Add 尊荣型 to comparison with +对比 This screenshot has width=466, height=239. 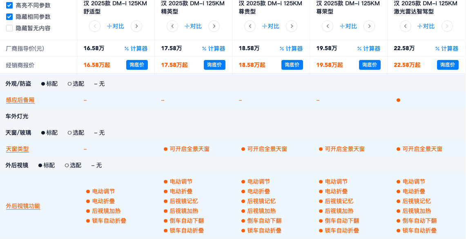point(348,26)
